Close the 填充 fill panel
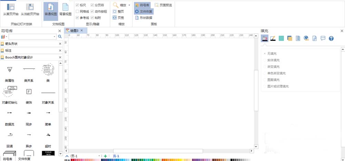This screenshot has height=161, width=345. pyautogui.click(x=342, y=31)
